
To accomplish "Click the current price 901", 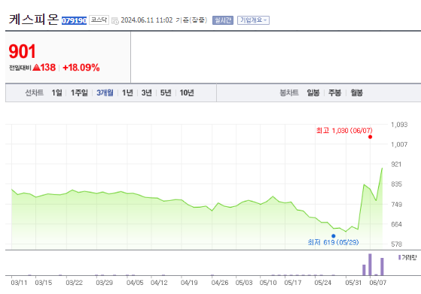I will [22, 51].
